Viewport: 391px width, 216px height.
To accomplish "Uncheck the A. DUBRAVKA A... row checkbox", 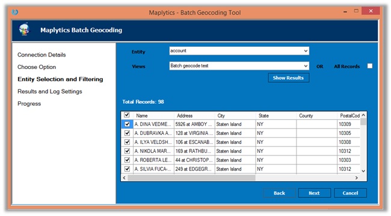I will [x=127, y=133].
